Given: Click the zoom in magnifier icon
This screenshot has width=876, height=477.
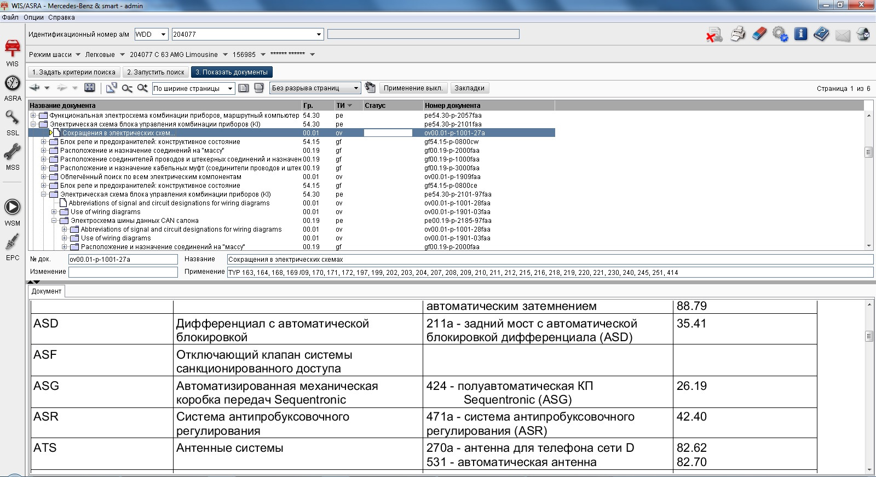Looking at the screenshot, I should [x=142, y=88].
